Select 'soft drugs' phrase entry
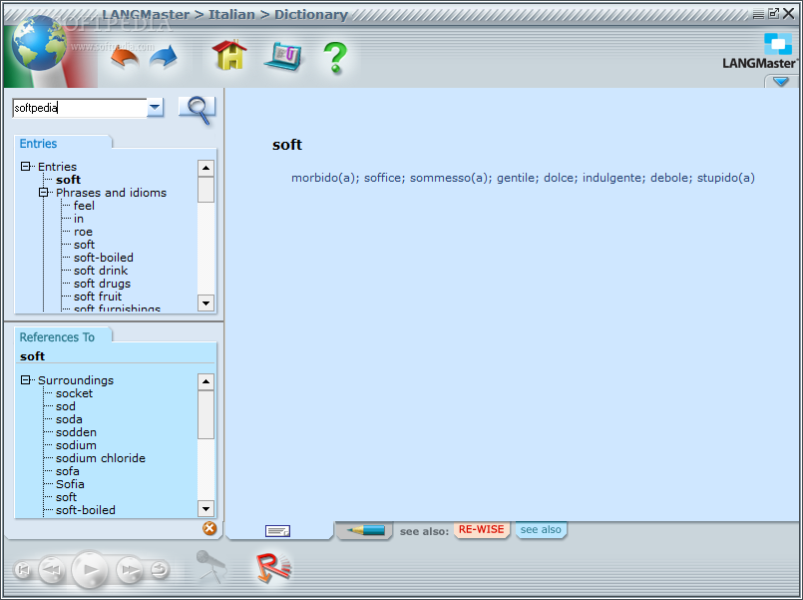Screen dimensions: 803x600 tap(102, 284)
